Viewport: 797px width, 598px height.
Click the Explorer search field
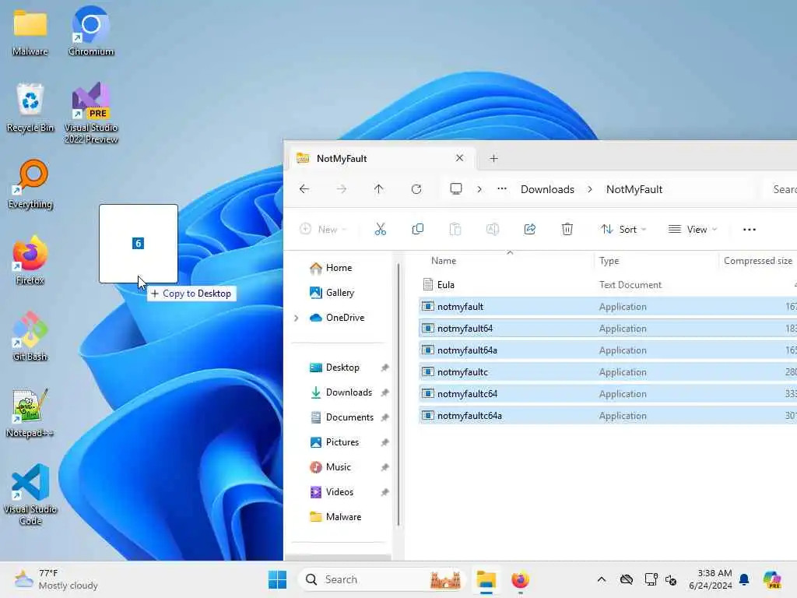[x=780, y=189]
